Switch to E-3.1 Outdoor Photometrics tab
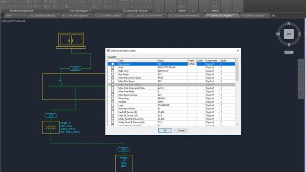The image size is (306, 172). point(184,16)
